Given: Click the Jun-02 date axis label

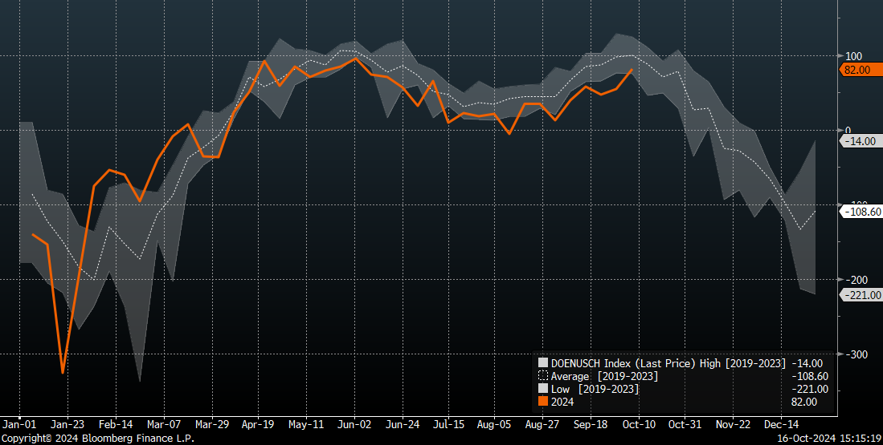Looking at the screenshot, I should click(x=354, y=423).
